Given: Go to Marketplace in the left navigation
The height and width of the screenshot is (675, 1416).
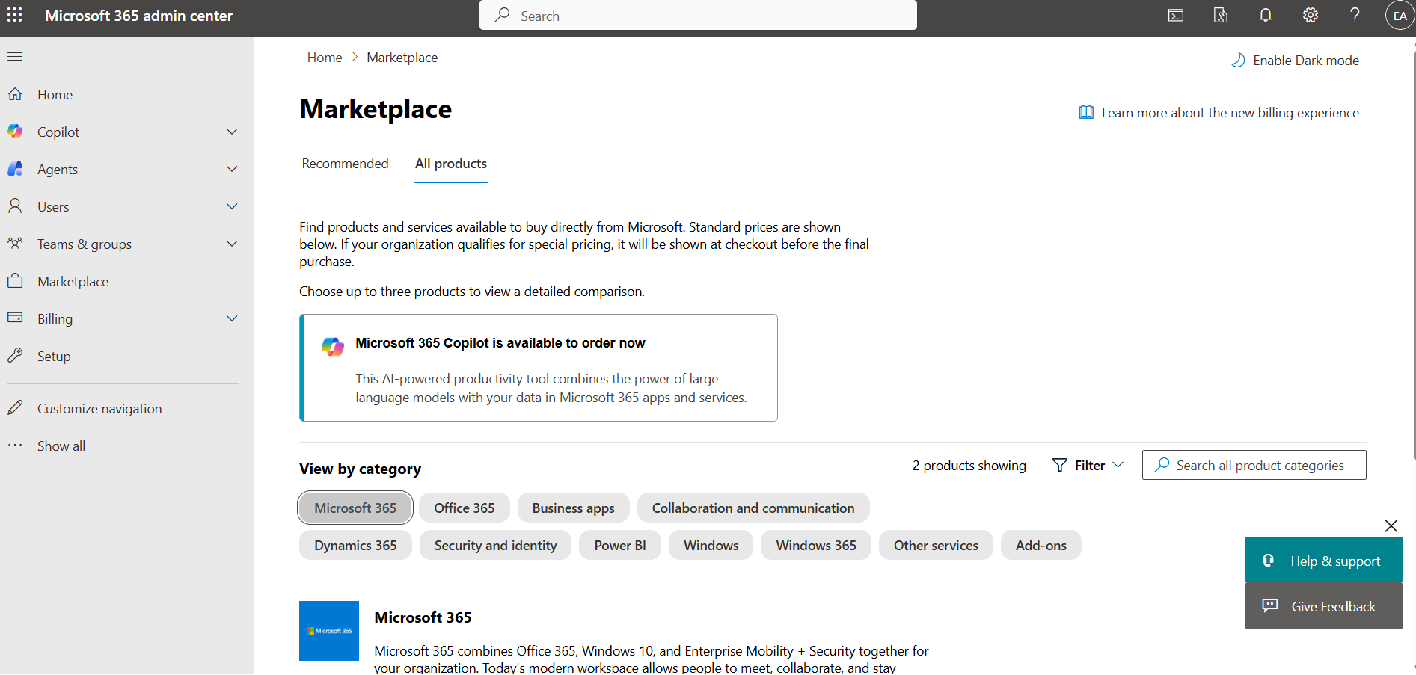Looking at the screenshot, I should point(73,282).
